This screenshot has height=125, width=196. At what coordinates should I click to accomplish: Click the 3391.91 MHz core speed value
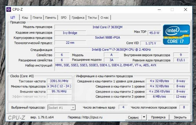[x=59, y=81]
